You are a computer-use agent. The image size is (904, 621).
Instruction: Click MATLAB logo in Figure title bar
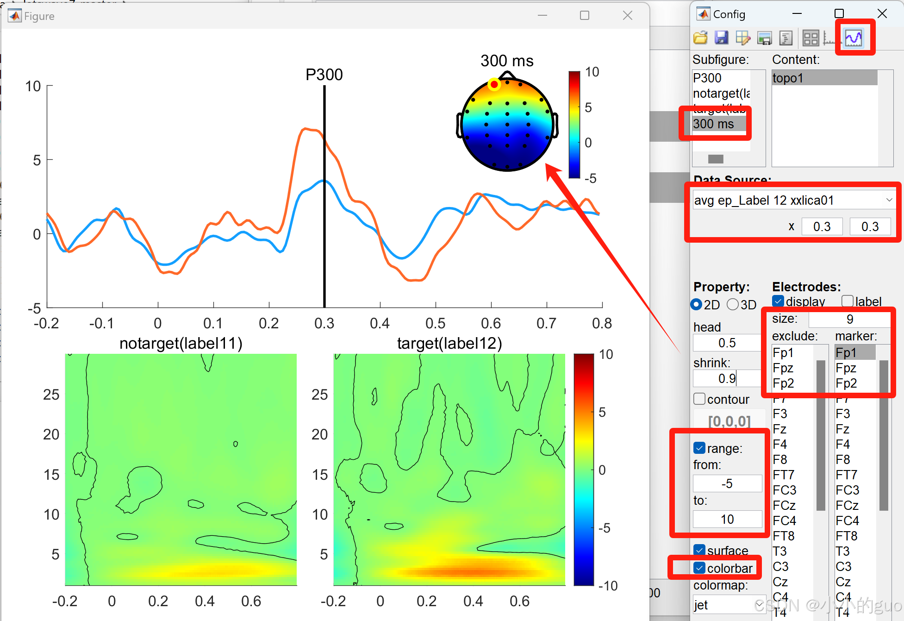tap(15, 16)
